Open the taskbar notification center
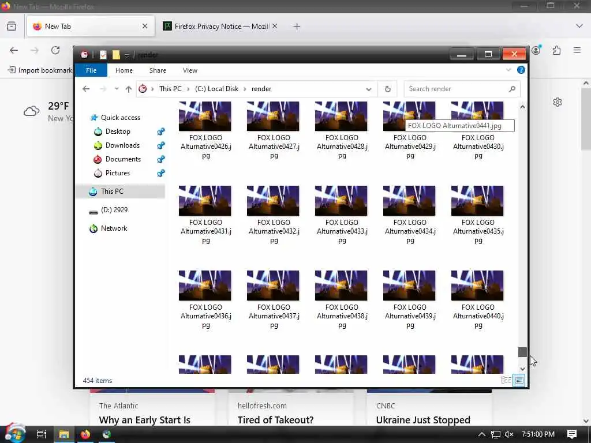This screenshot has height=443, width=591. 572,434
